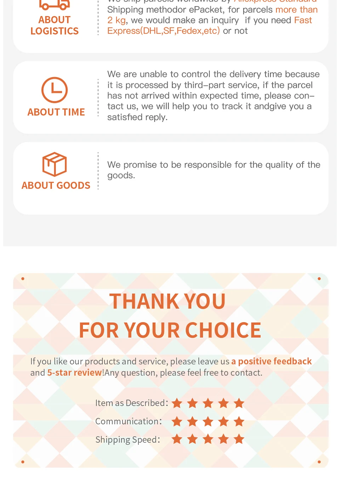The width and height of the screenshot is (340, 479).
Task: Click the package box icon above About Goods
Action: pyautogui.click(x=55, y=164)
